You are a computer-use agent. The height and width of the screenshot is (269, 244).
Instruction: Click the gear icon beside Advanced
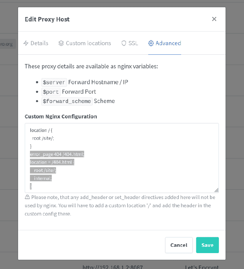(x=151, y=43)
